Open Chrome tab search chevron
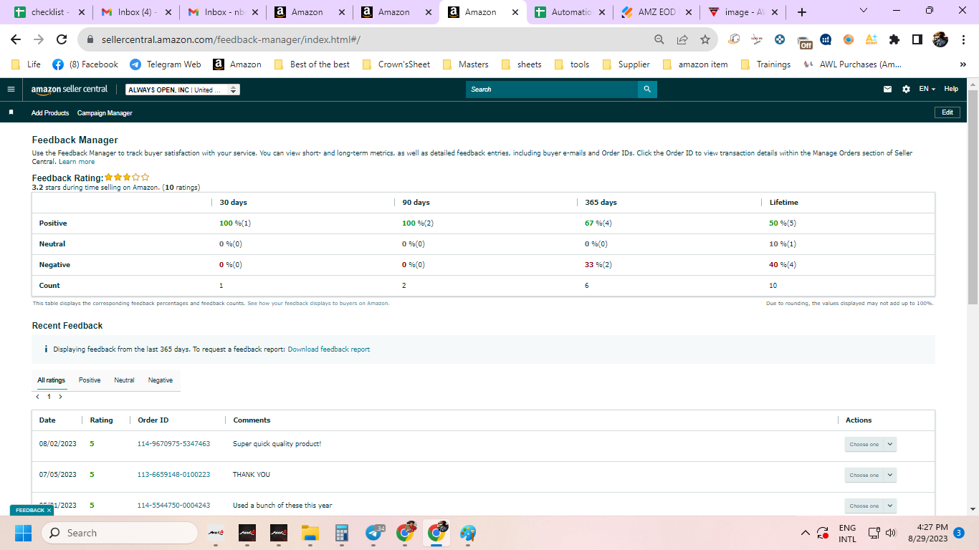 (x=863, y=11)
